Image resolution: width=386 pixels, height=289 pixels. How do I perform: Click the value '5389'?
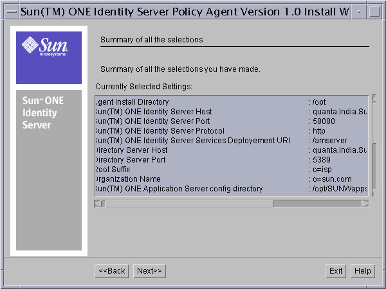pyautogui.click(x=322, y=160)
